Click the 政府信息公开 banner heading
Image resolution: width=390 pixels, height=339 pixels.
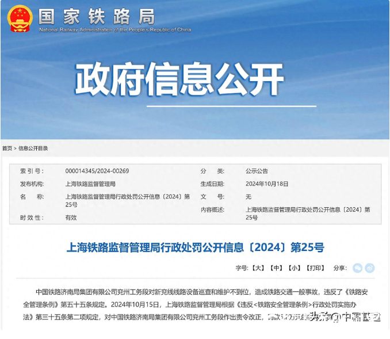[179, 79]
